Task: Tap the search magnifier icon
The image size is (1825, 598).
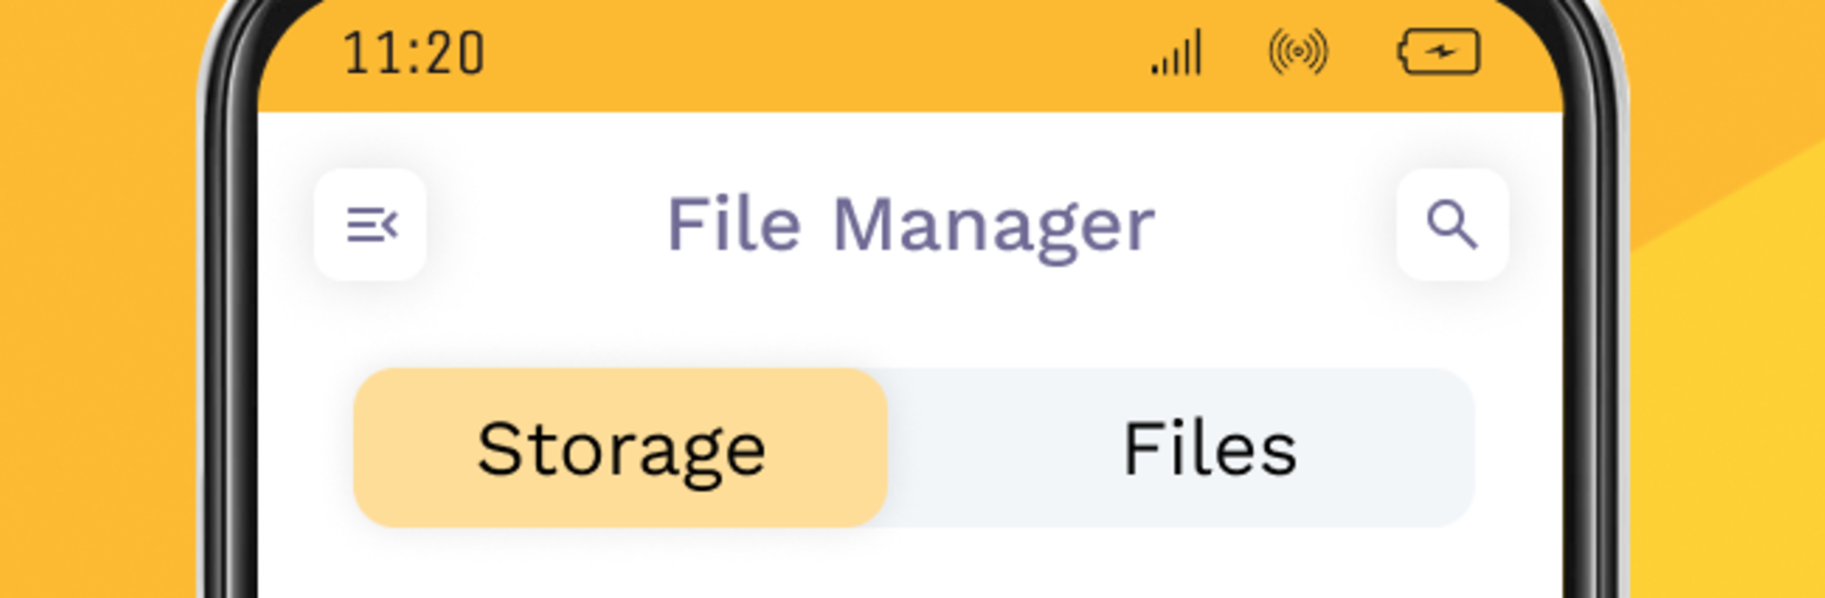Action: 1451,225
